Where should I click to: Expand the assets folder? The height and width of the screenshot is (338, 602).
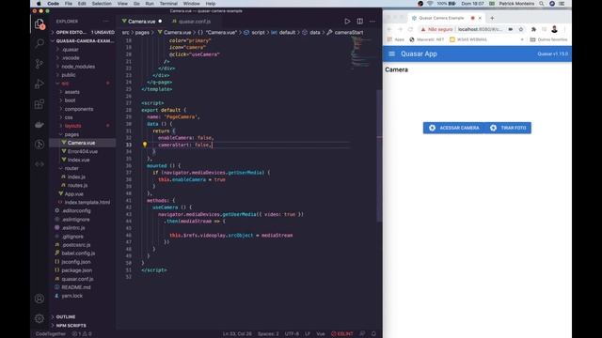pos(71,92)
